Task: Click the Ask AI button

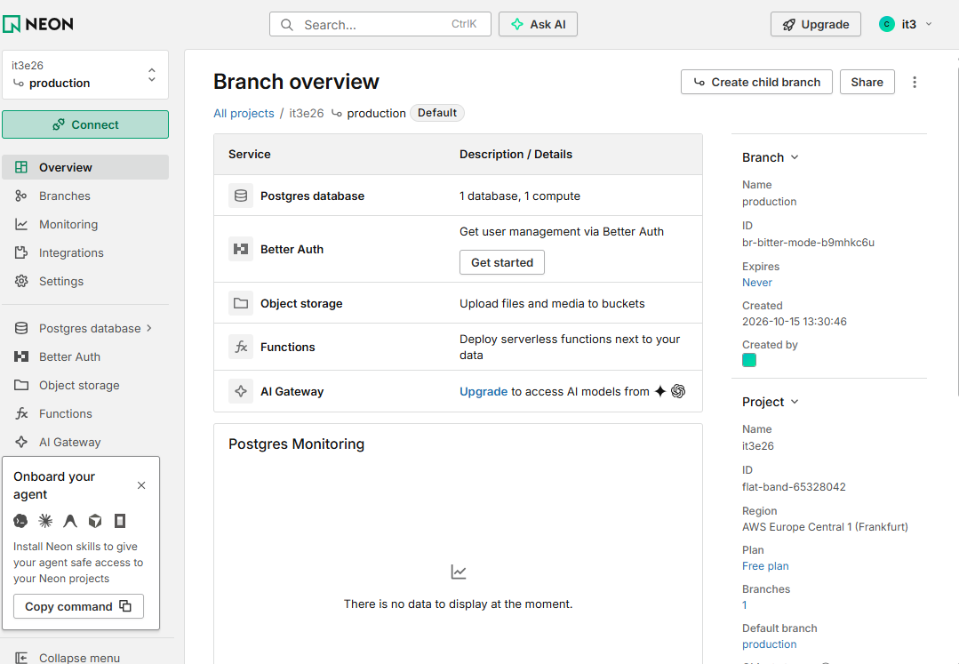Action: [x=538, y=25]
